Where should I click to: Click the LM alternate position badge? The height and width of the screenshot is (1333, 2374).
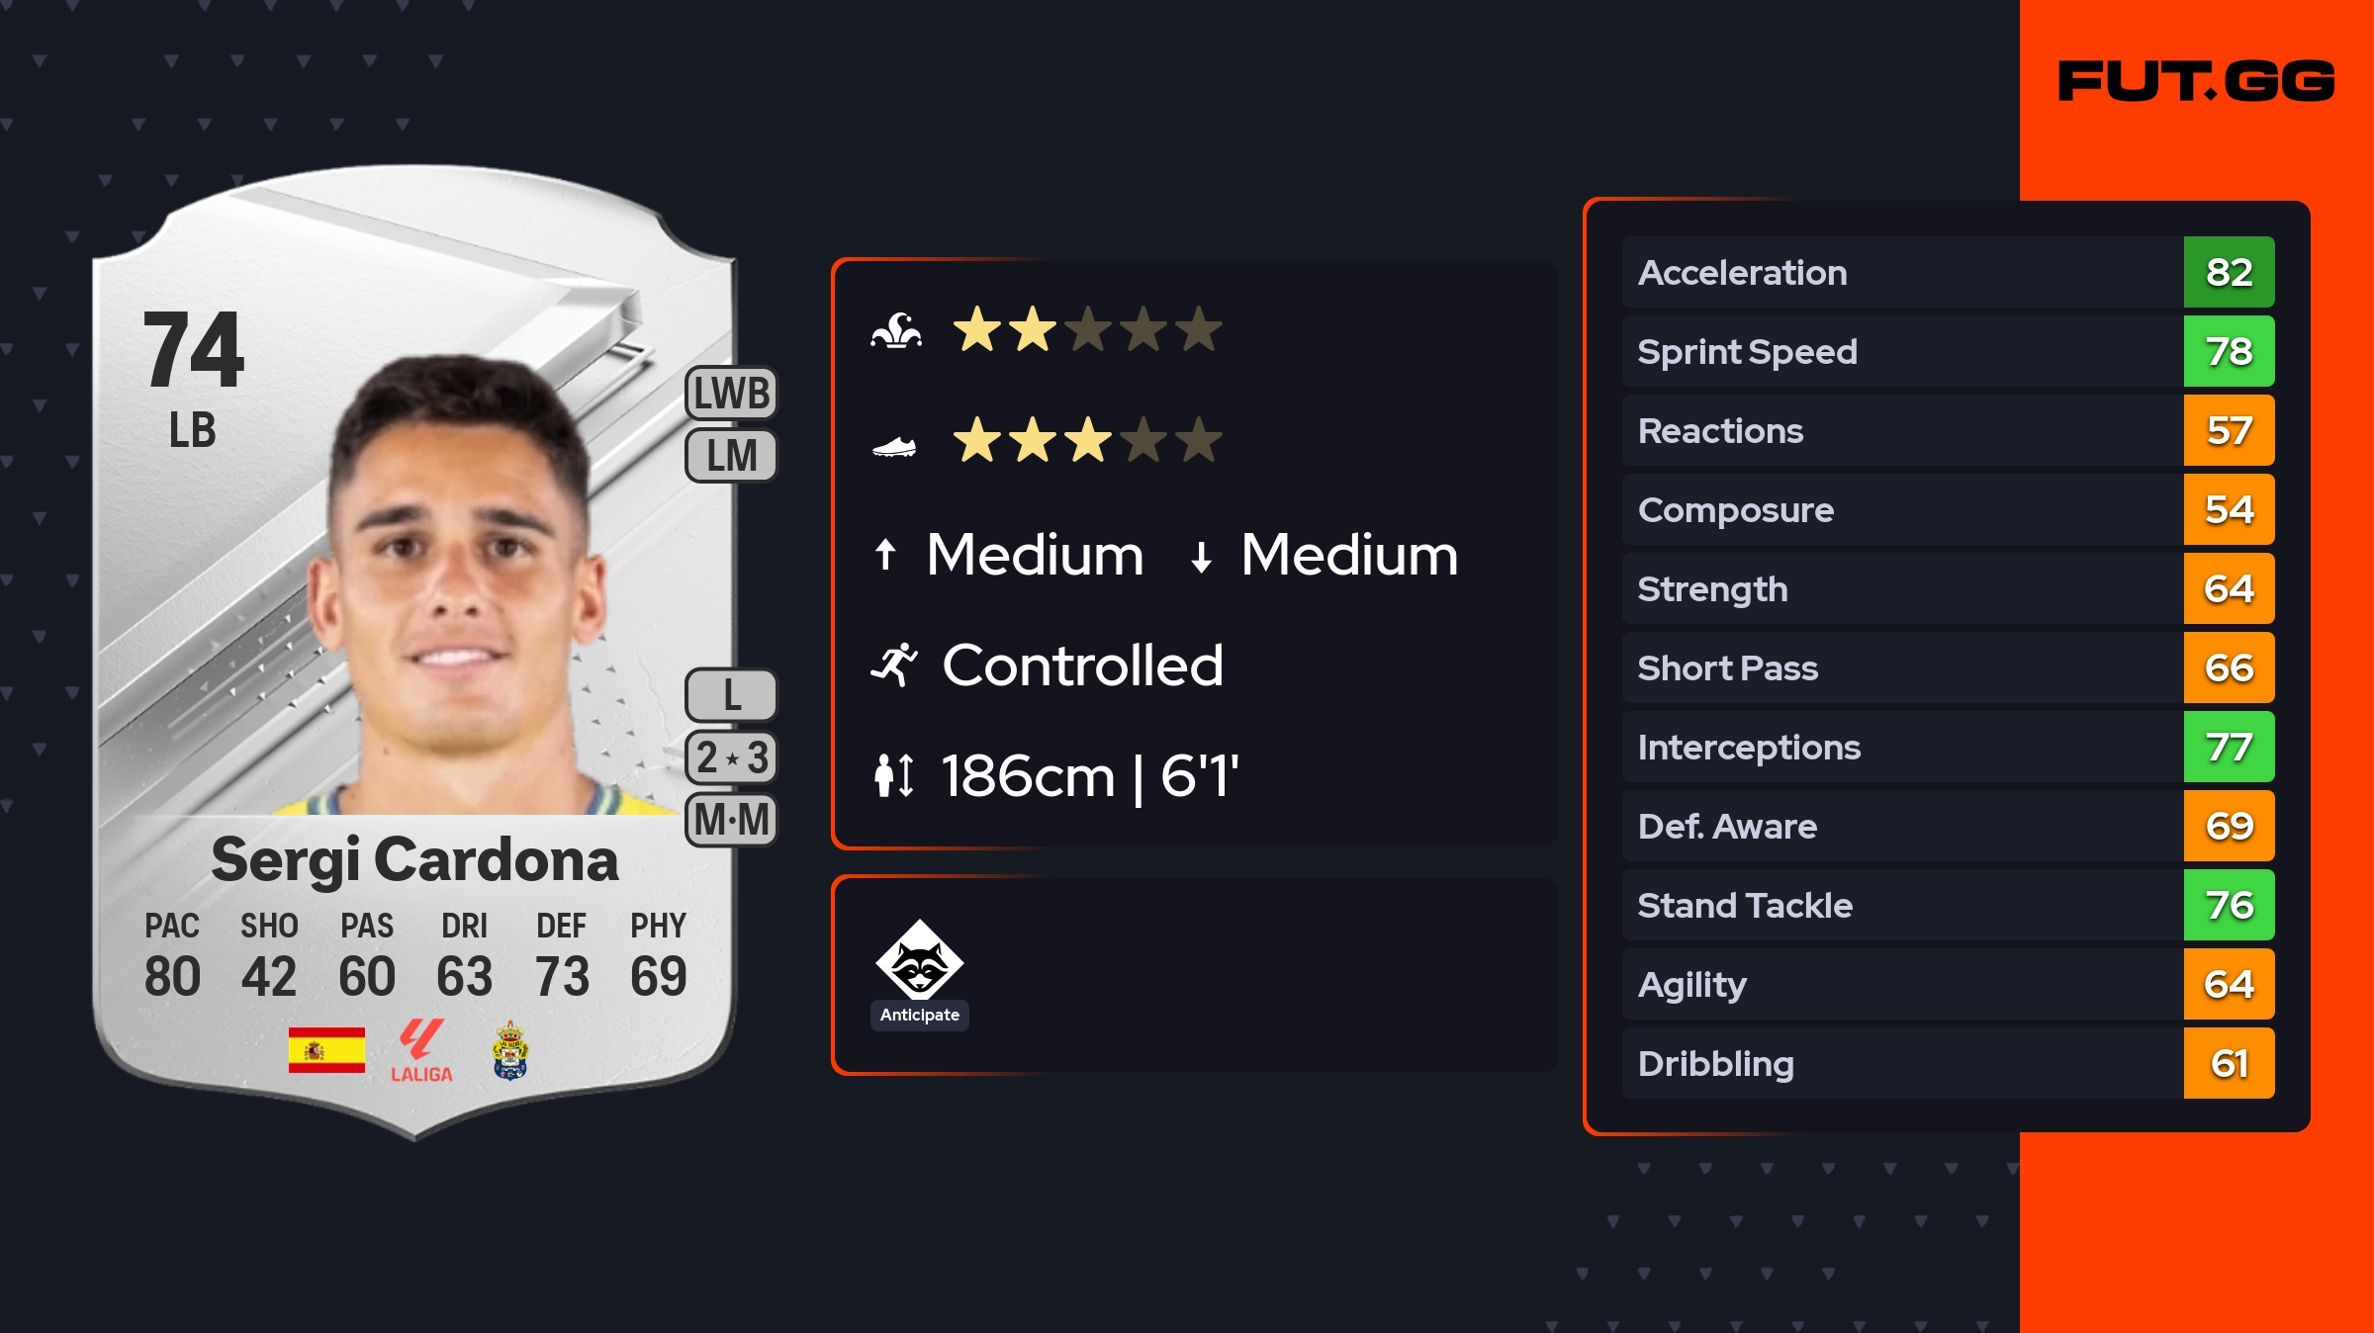pos(731,456)
